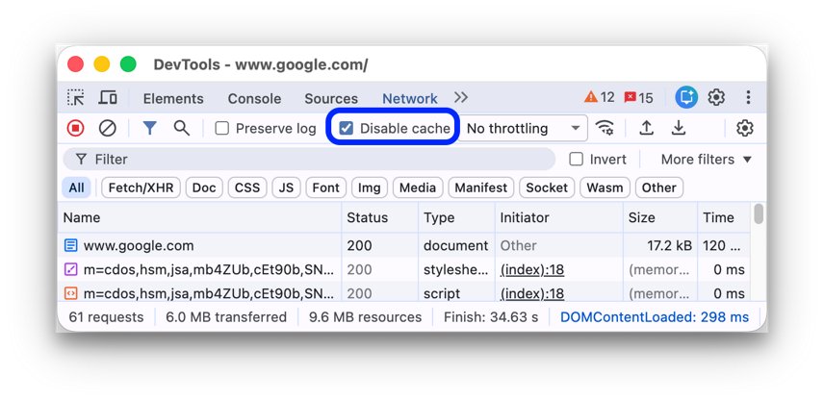Filter requests by CSS
Screen dimensions: 824x400
[247, 187]
